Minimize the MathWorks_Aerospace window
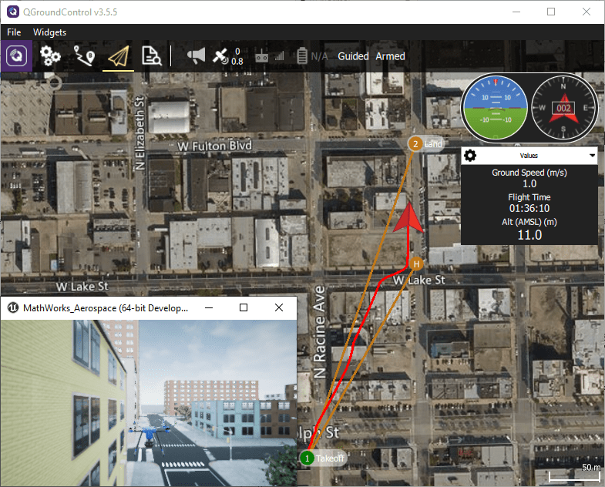 [x=209, y=307]
